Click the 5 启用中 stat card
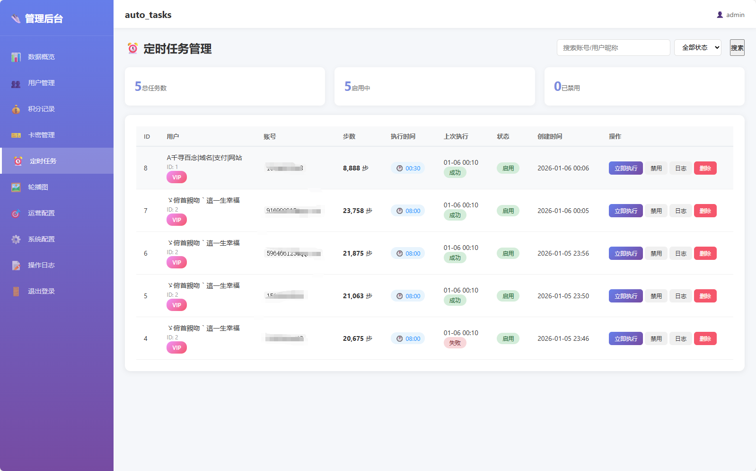The width and height of the screenshot is (756, 471). point(434,86)
